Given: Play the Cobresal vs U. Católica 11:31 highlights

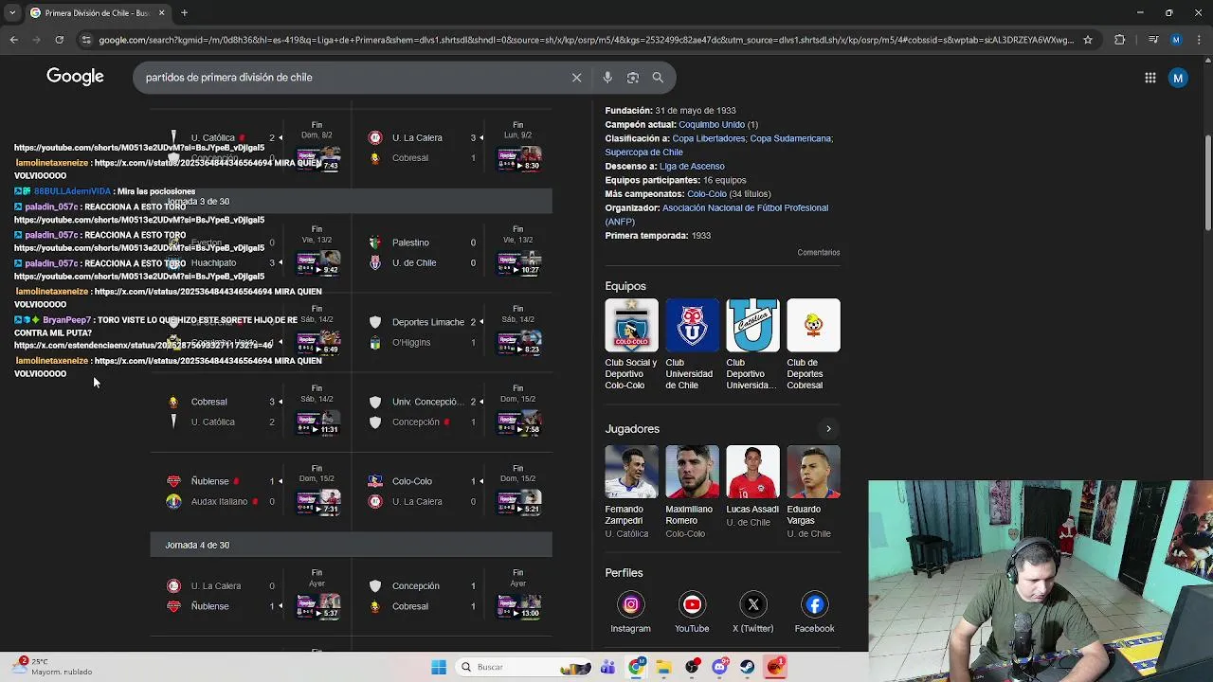Looking at the screenshot, I should 317,422.
